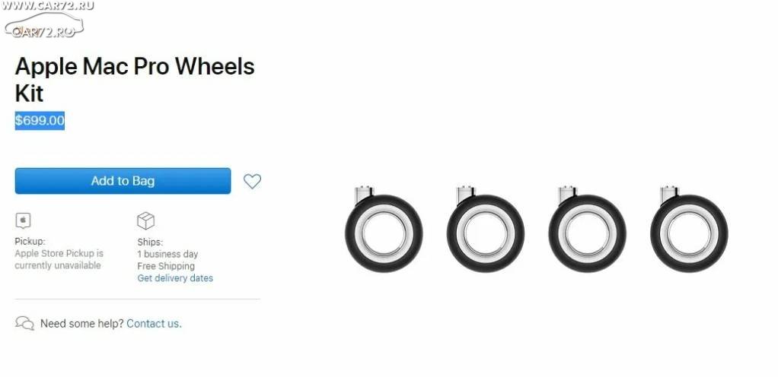
Task: Click the 1 business day shipping text
Action: click(167, 254)
